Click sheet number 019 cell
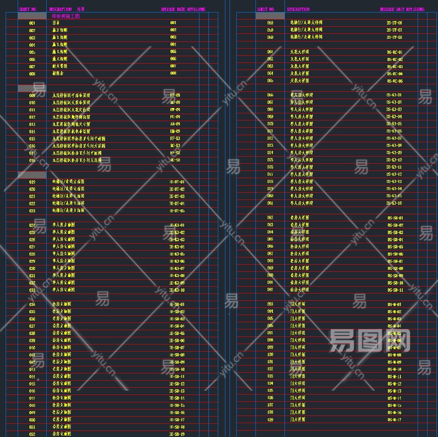Screen dimensions: 438x437 point(32,182)
